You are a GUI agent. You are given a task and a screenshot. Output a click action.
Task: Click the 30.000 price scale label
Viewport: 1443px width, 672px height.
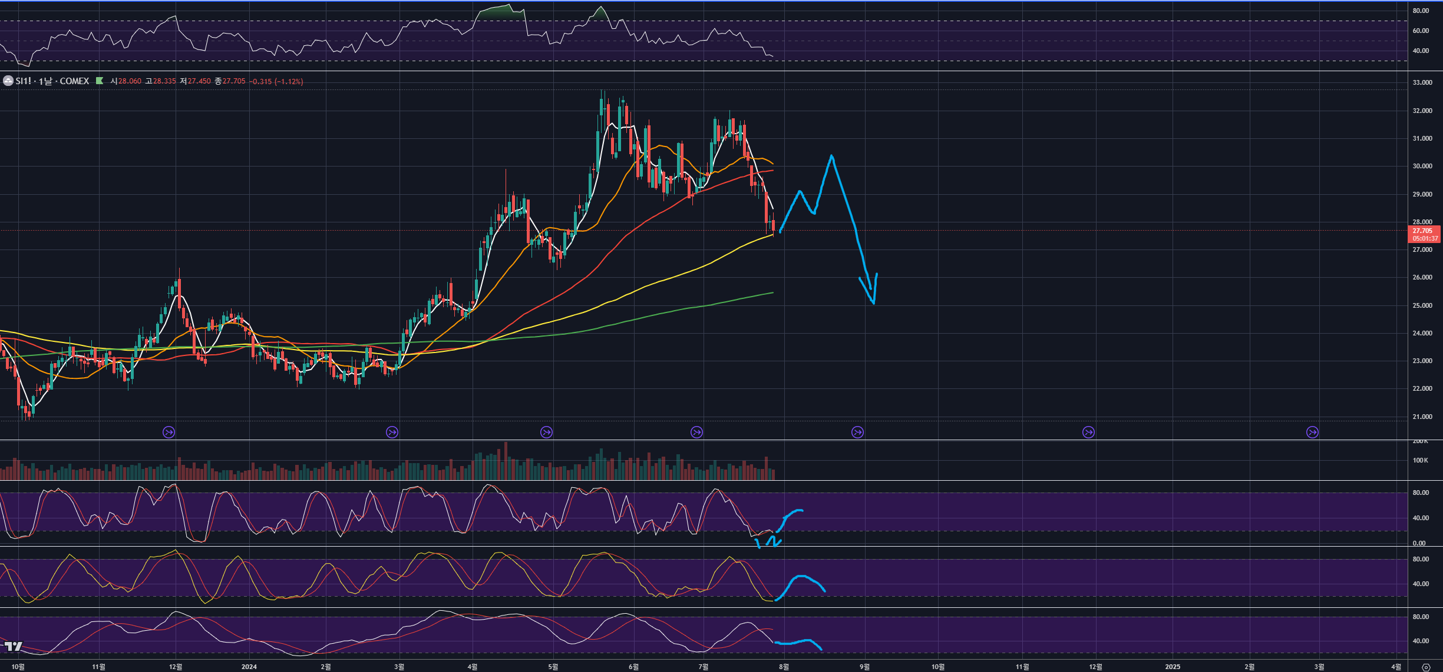1422,166
